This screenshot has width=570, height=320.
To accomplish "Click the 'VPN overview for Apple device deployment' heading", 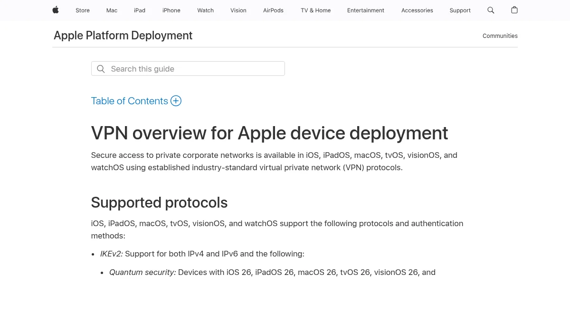I will (x=269, y=133).
